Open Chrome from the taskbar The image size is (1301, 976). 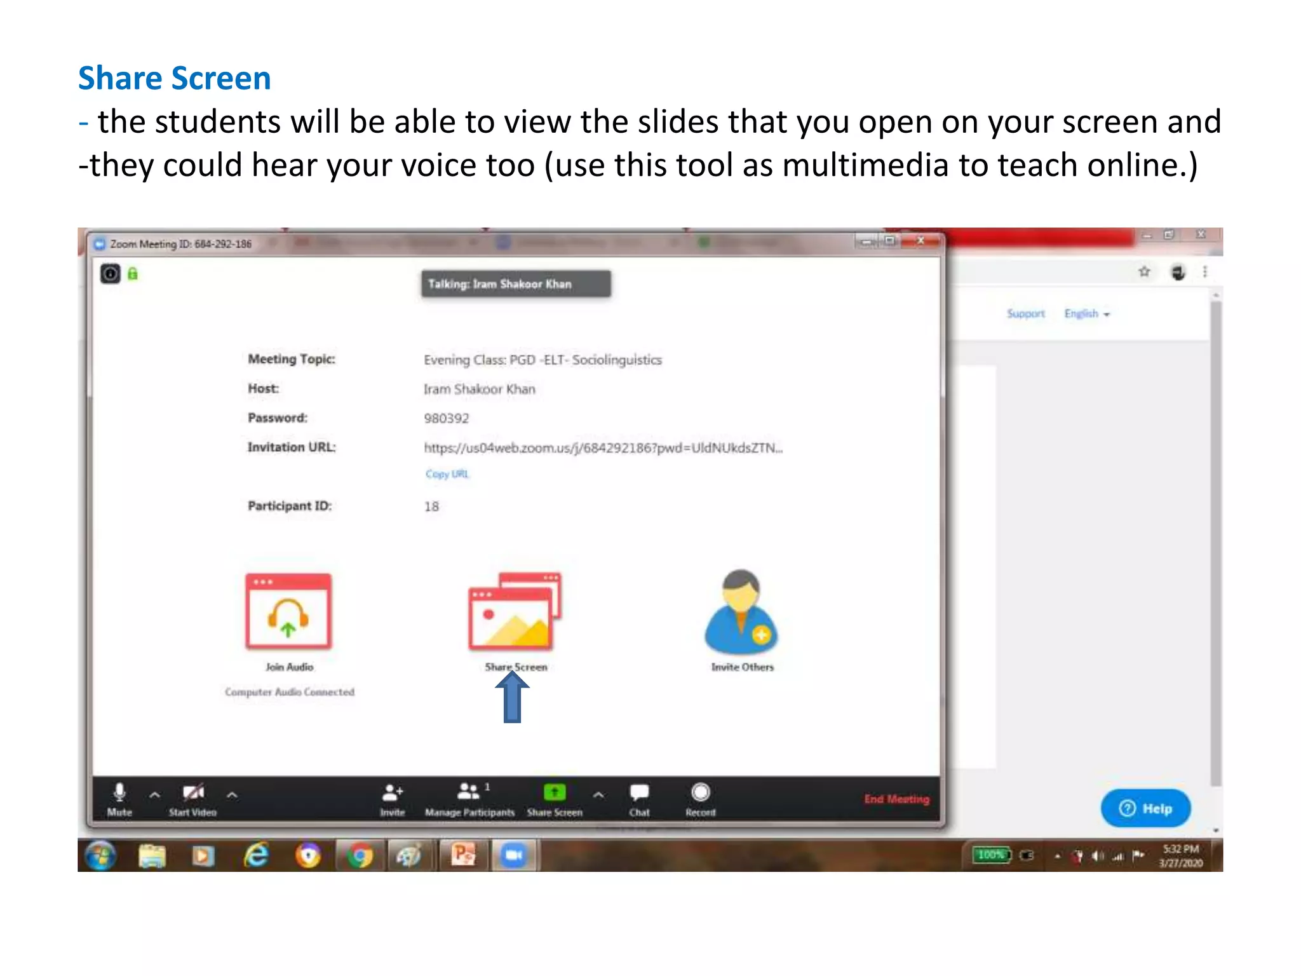click(360, 856)
